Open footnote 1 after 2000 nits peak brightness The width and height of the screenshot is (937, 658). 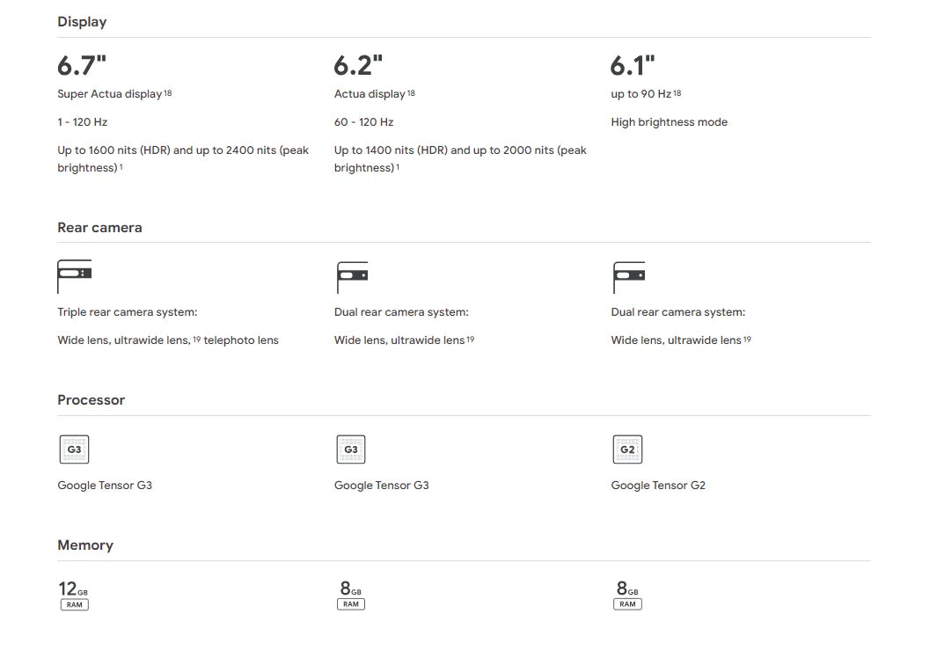pos(398,166)
